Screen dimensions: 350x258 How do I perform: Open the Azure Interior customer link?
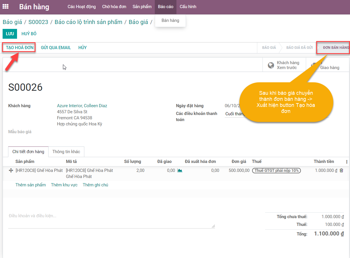(x=82, y=106)
